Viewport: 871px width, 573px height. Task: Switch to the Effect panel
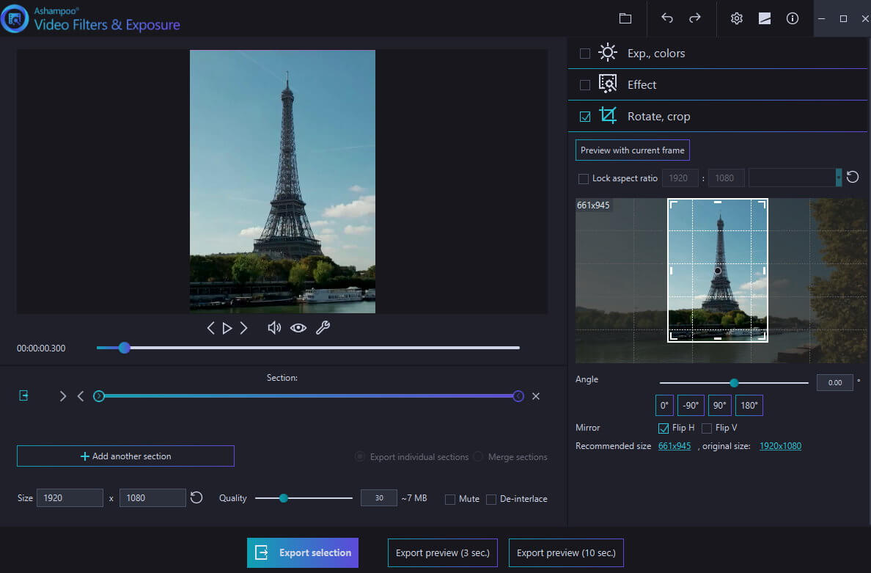click(x=642, y=84)
